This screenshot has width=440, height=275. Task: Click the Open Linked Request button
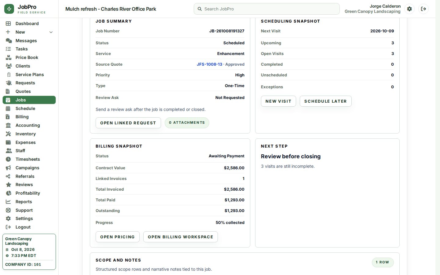128,123
